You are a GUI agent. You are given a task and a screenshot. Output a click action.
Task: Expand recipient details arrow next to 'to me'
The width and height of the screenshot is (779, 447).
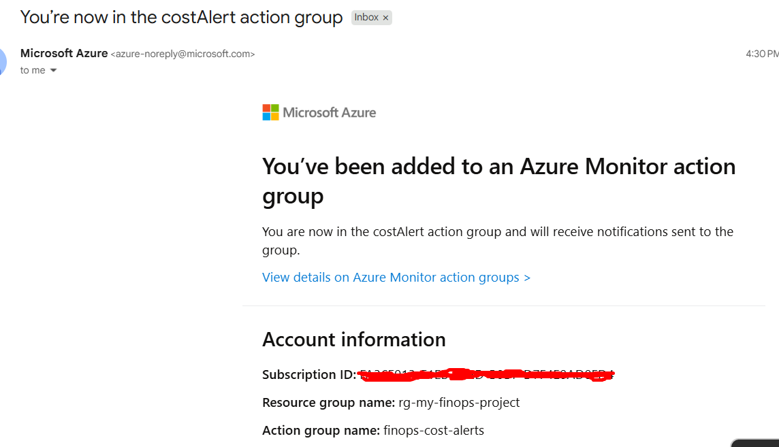pos(53,71)
